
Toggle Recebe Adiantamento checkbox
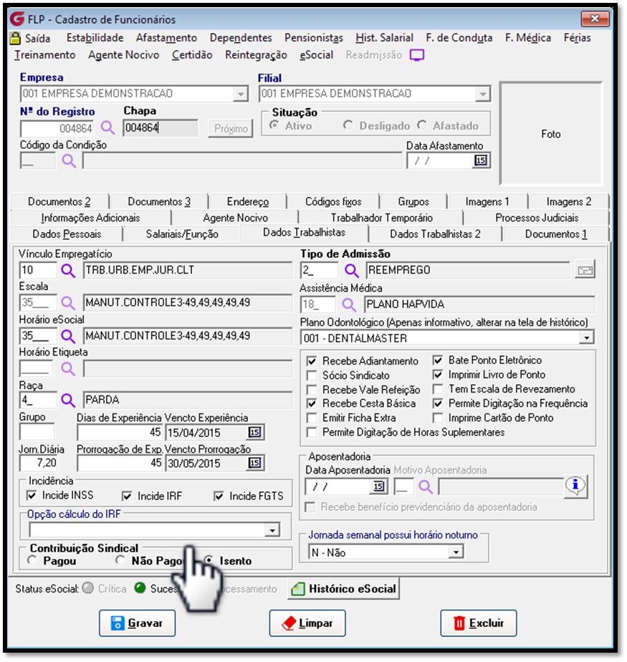[312, 361]
